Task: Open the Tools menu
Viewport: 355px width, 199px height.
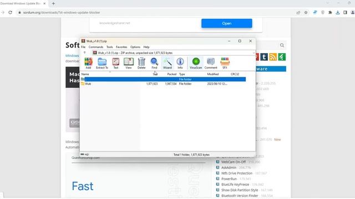Action: [110, 47]
